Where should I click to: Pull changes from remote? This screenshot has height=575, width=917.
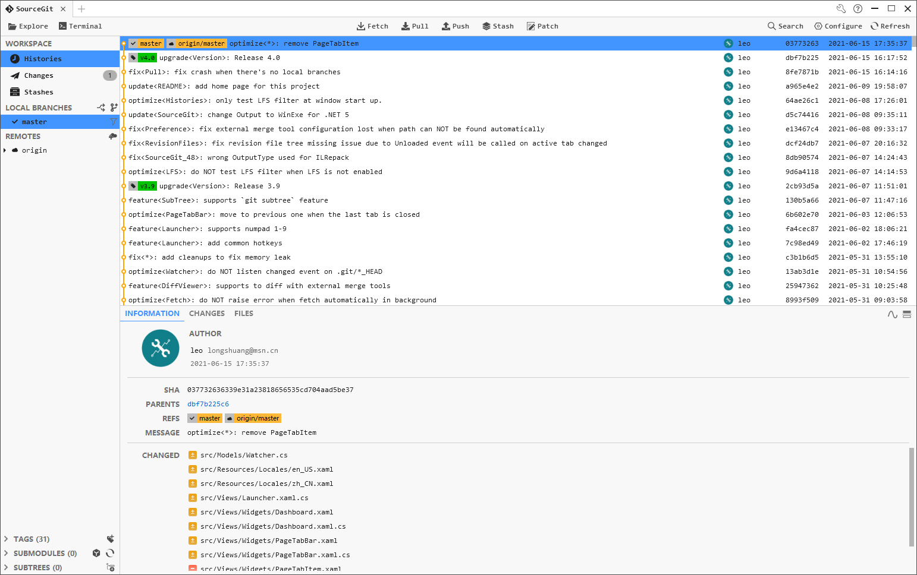pyautogui.click(x=414, y=26)
